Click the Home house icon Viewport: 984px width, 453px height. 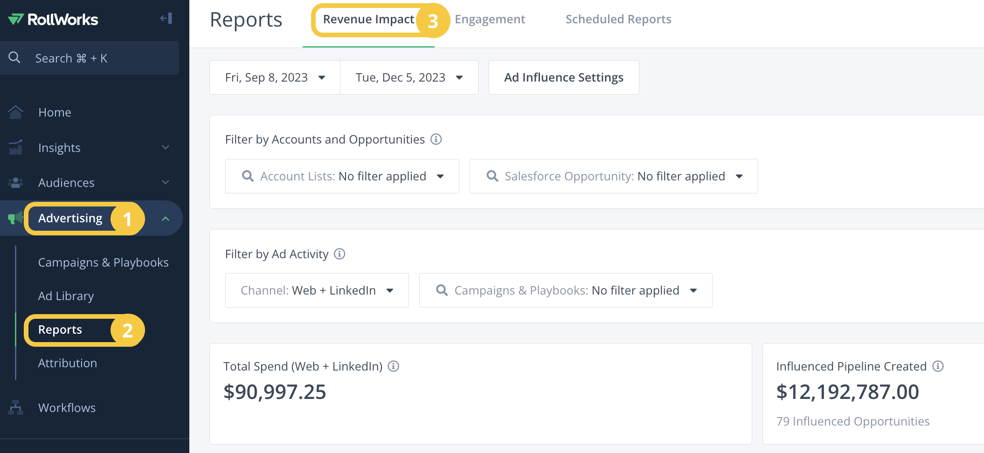coord(15,112)
